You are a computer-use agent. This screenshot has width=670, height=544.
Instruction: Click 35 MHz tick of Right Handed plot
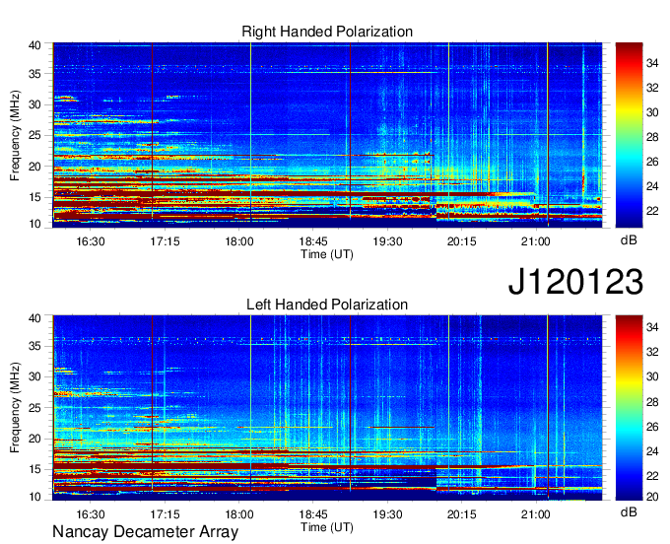[x=34, y=74]
